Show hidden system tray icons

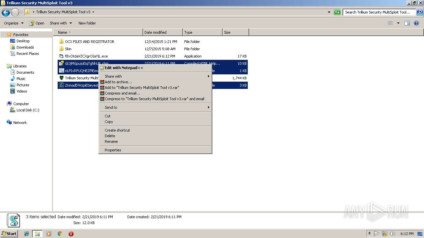click(369, 234)
